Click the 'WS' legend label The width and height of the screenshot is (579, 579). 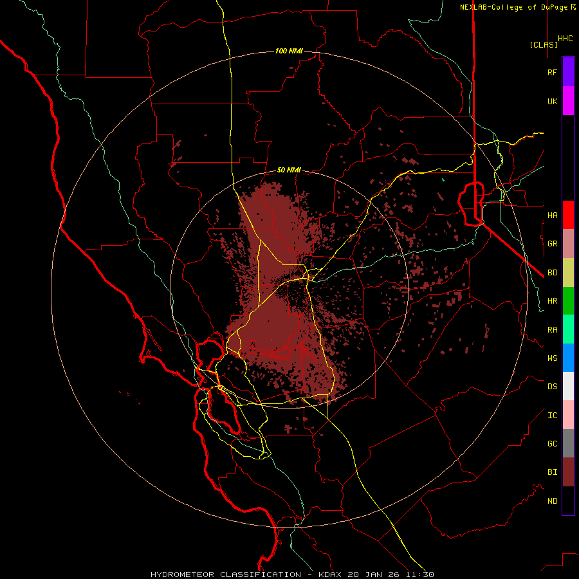[x=552, y=358]
